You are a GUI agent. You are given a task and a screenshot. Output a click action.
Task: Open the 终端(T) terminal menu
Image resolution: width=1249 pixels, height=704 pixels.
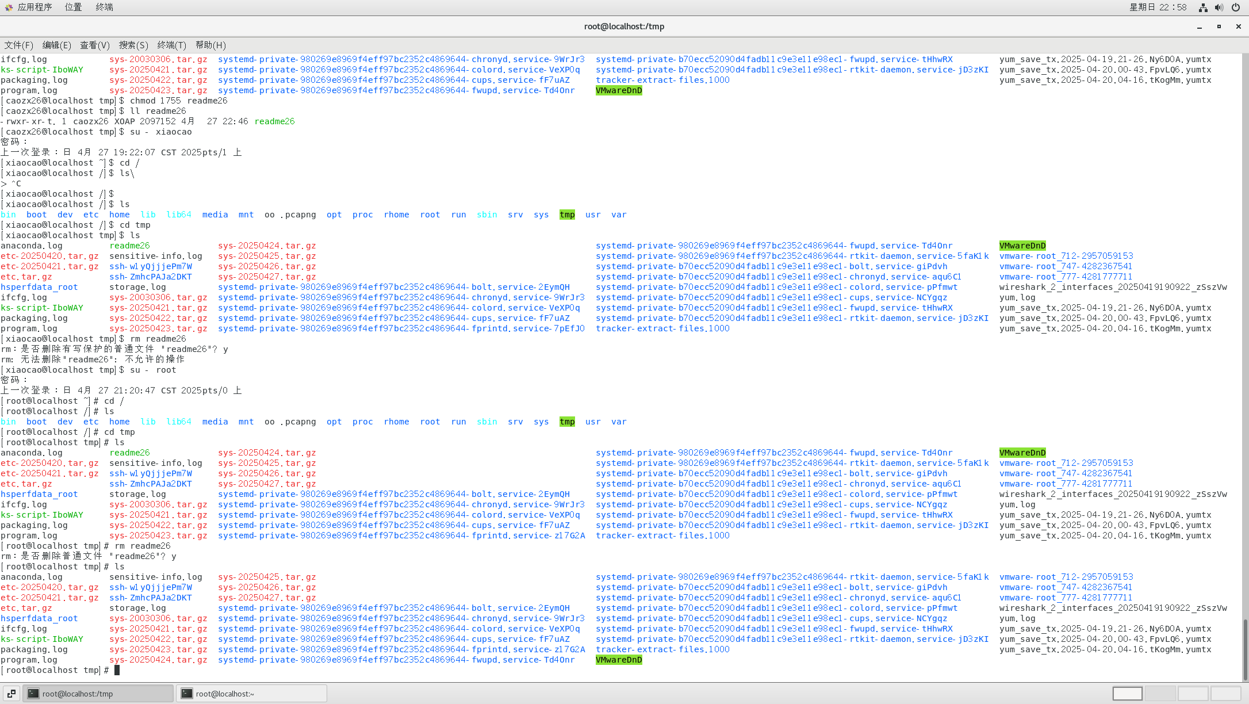tap(171, 45)
